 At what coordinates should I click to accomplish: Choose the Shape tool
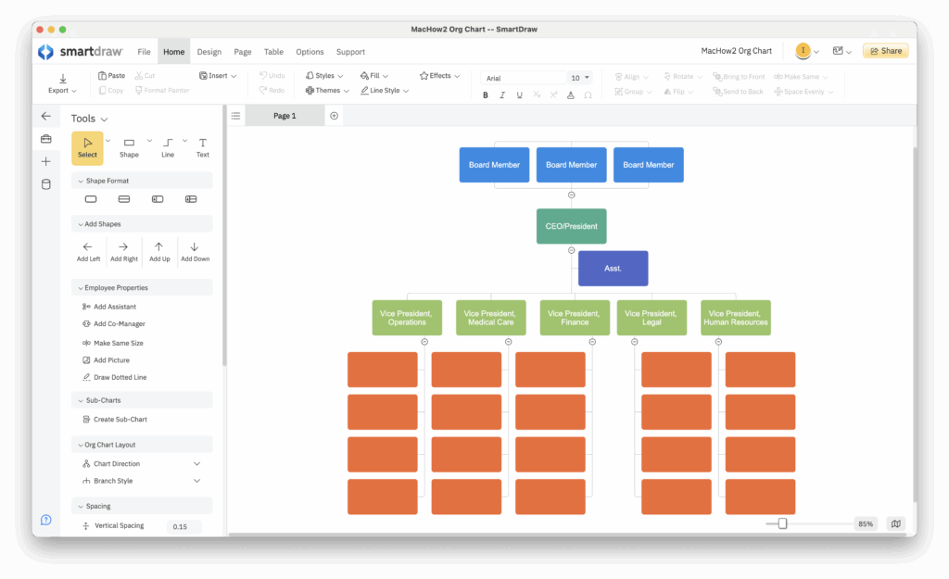tap(129, 147)
